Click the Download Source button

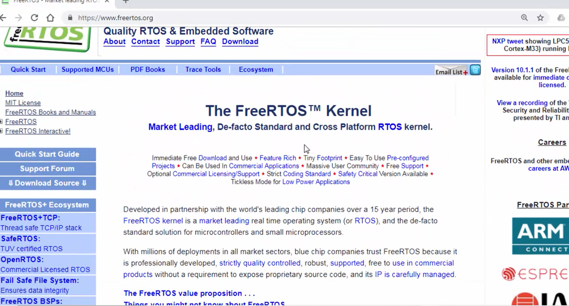point(48,183)
